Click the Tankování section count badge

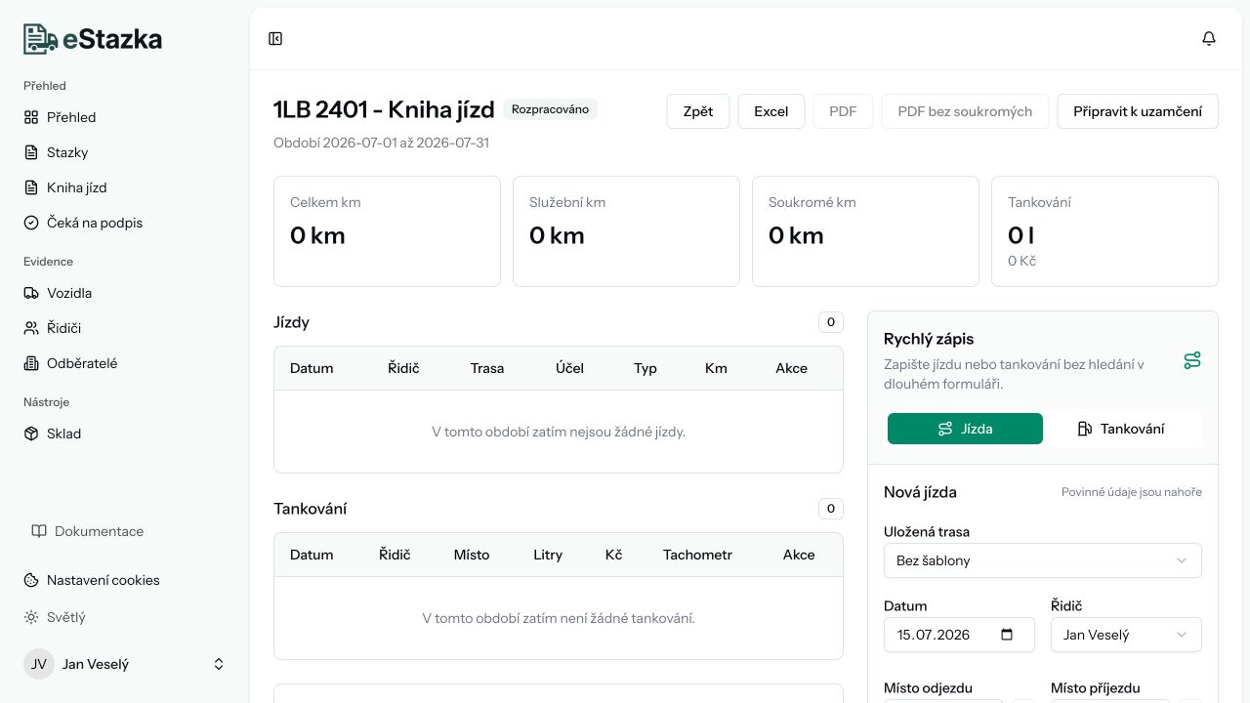click(831, 509)
